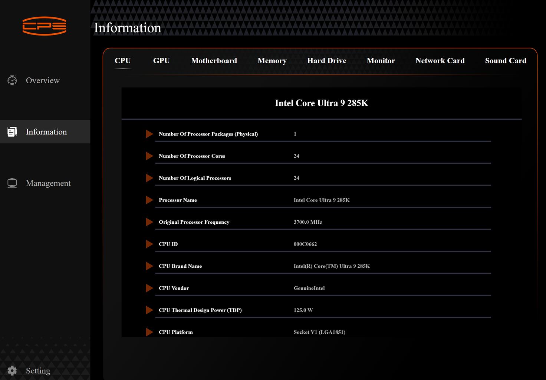
Task: Open the Motherboard tab
Action: tap(214, 61)
